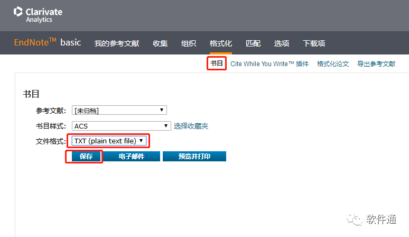Click the 选择收藏夹 link
Screen dimensions: 409x237
191,126
